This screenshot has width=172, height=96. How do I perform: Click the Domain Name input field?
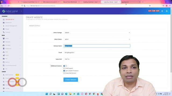(97, 46)
